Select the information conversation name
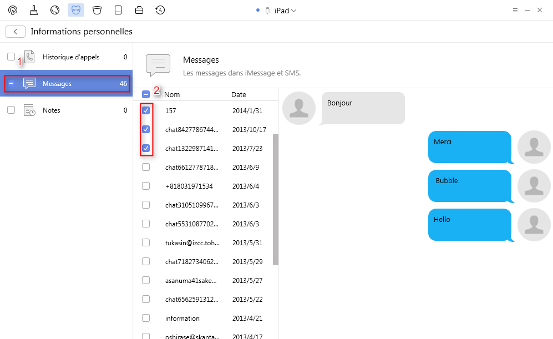The width and height of the screenshot is (553, 339). tap(182, 318)
